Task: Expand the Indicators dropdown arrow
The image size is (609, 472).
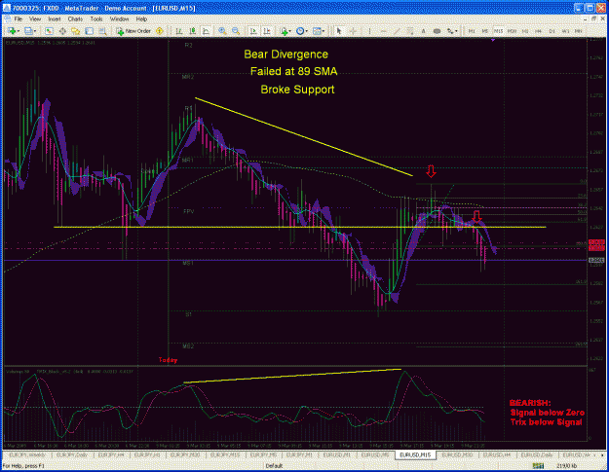Action: click(290, 31)
